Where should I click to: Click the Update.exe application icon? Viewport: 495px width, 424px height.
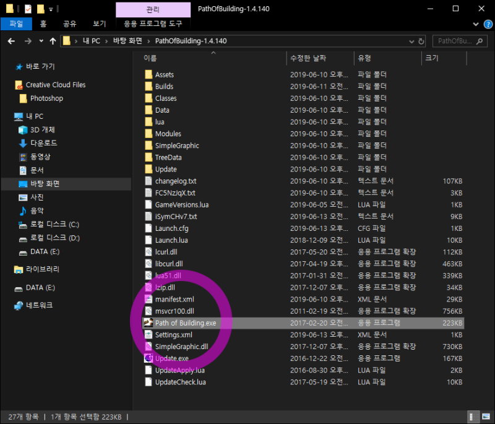click(x=148, y=358)
